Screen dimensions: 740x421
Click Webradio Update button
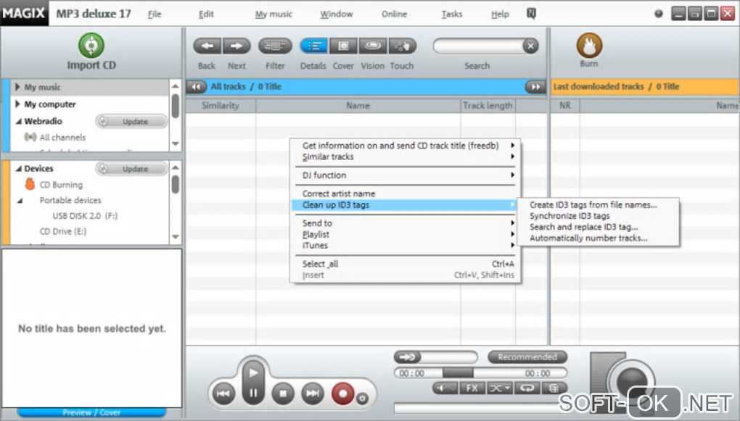pos(131,122)
